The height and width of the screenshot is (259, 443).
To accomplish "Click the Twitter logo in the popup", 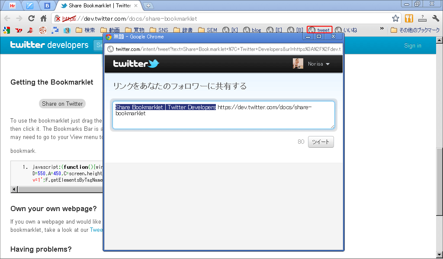I will pyautogui.click(x=136, y=64).
